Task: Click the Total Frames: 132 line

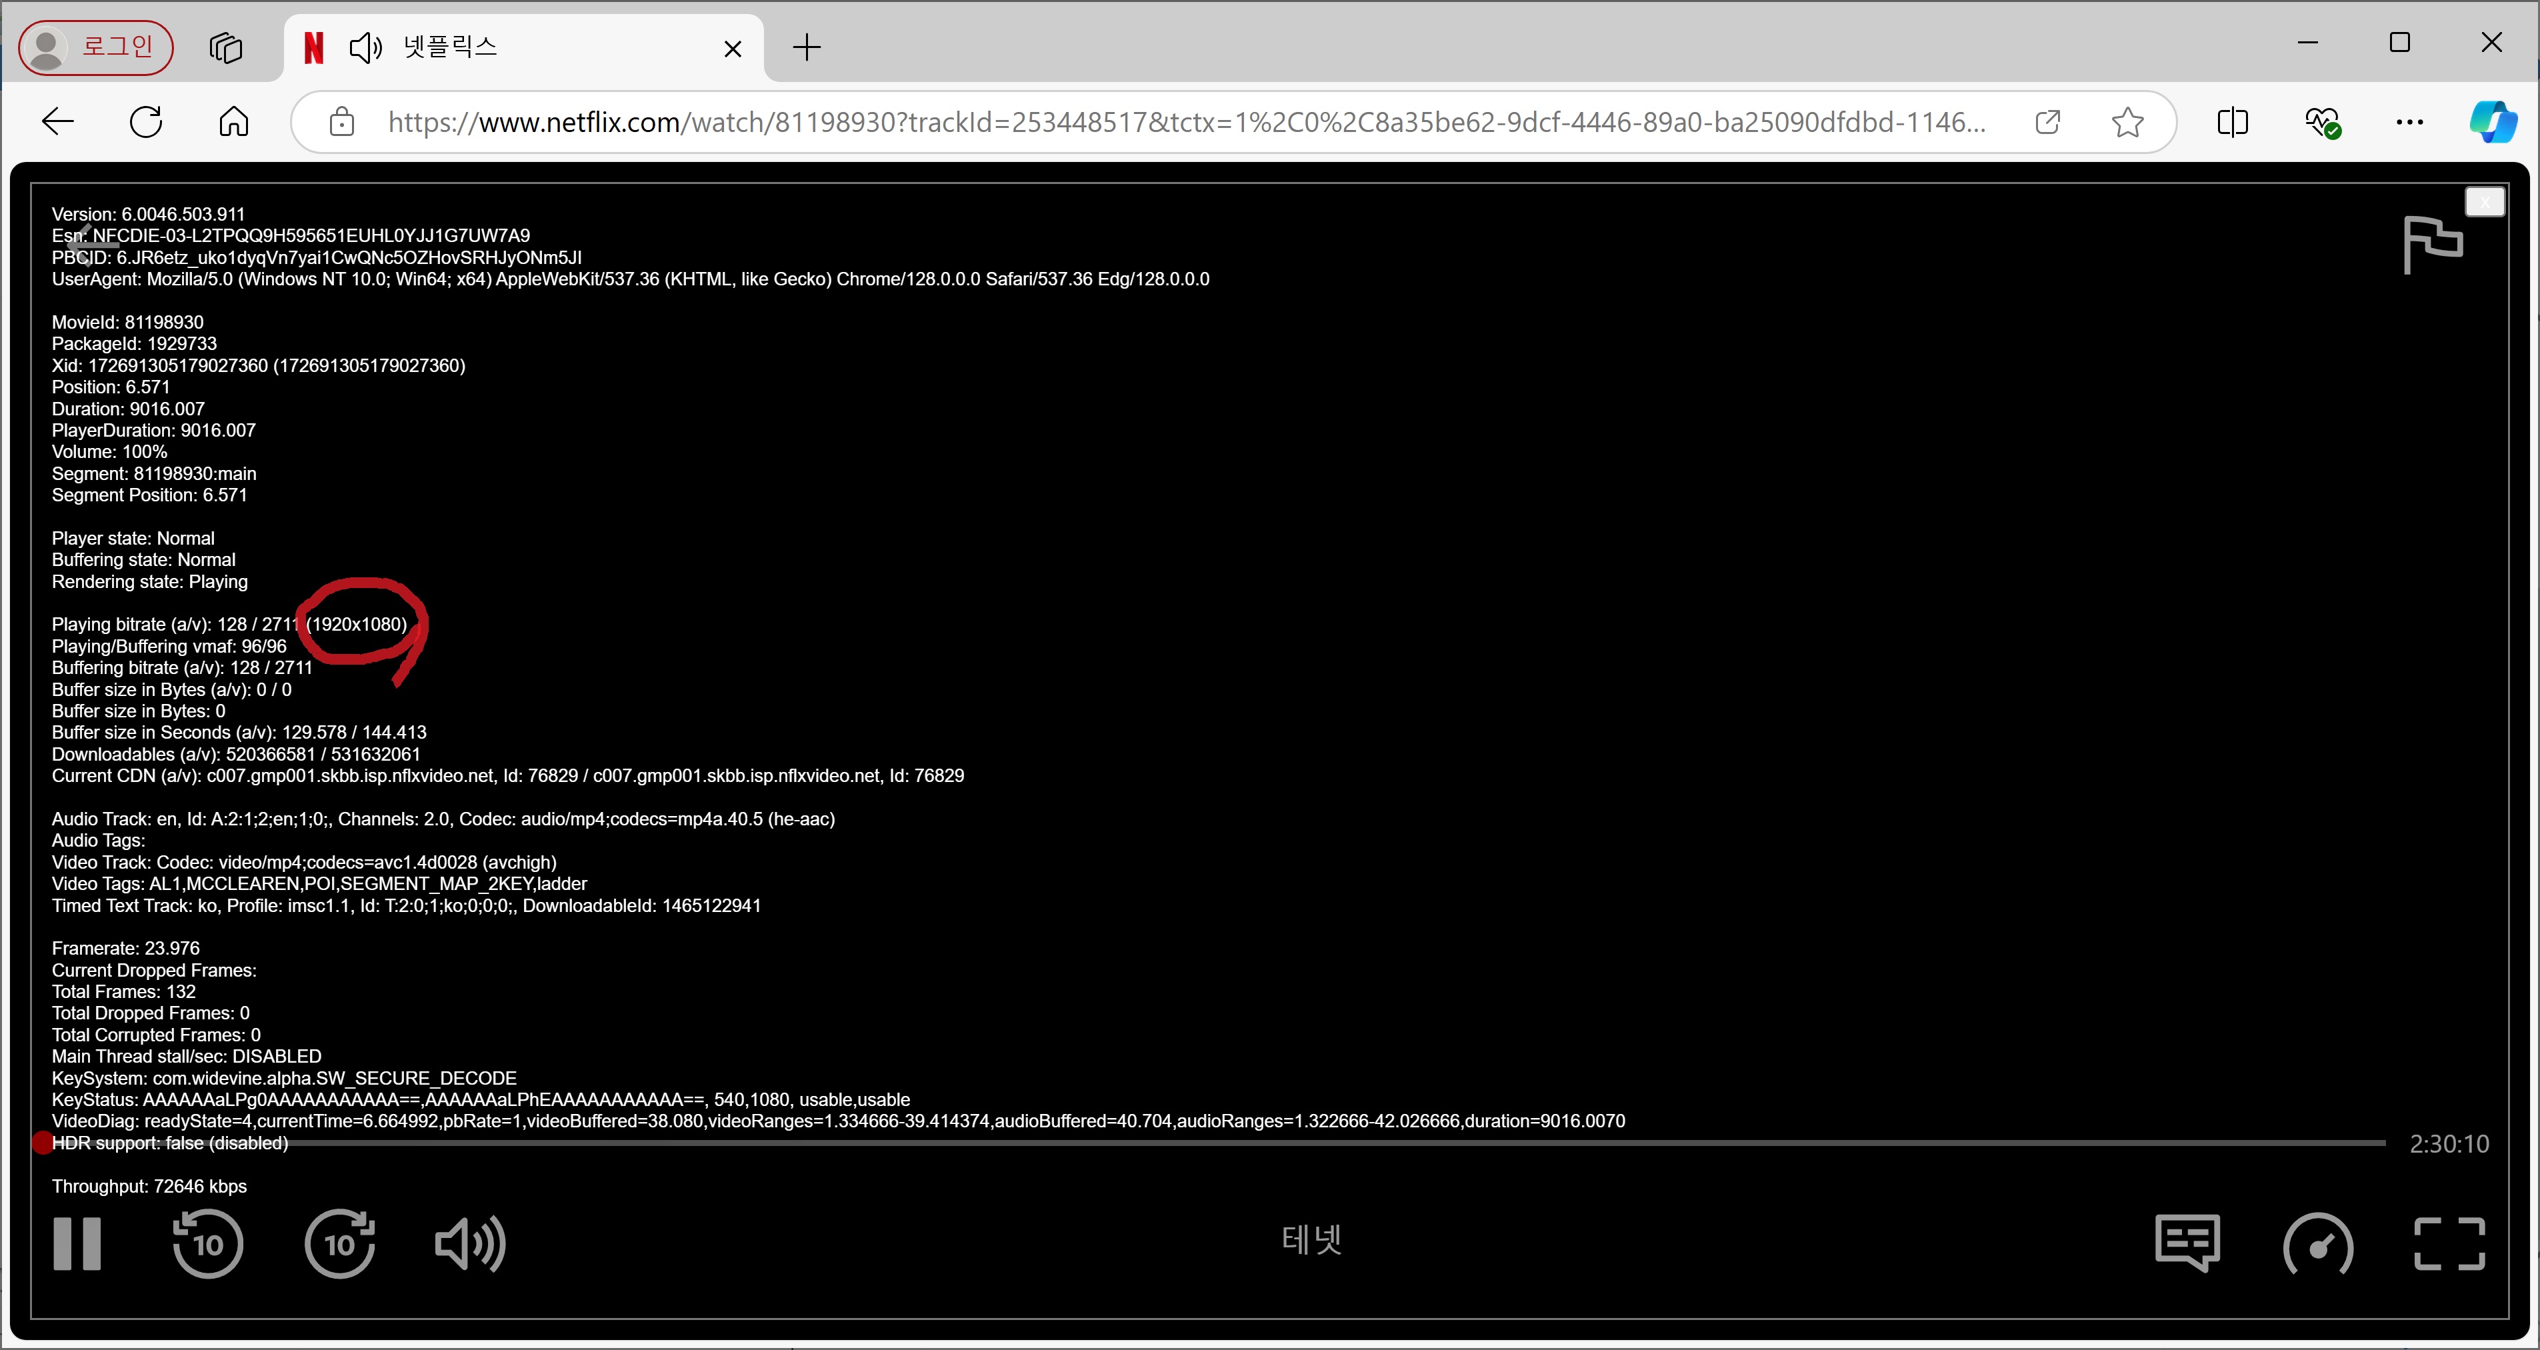Action: [x=123, y=991]
